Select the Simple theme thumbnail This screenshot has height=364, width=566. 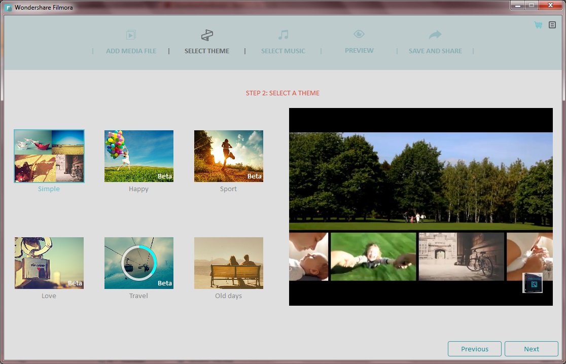(x=49, y=156)
